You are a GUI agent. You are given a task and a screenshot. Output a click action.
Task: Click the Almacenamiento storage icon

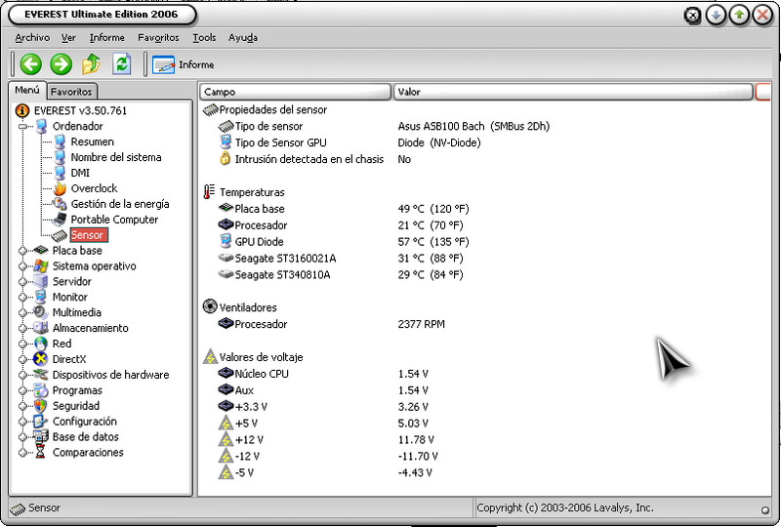(41, 328)
